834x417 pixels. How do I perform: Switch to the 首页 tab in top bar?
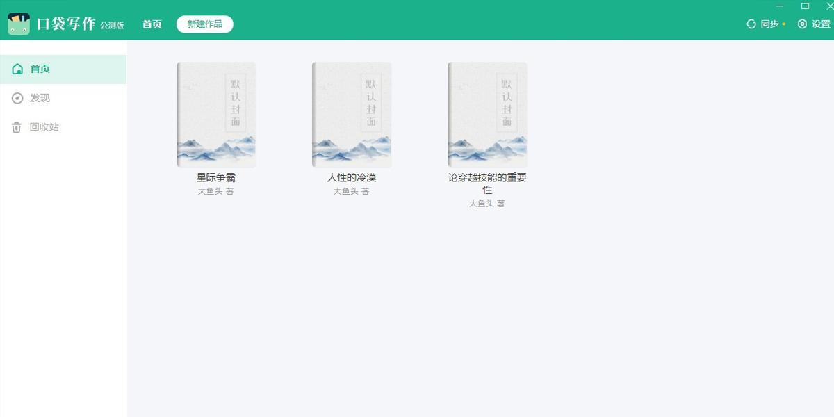pos(151,23)
